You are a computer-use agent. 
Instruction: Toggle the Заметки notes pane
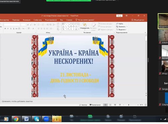click(83, 105)
